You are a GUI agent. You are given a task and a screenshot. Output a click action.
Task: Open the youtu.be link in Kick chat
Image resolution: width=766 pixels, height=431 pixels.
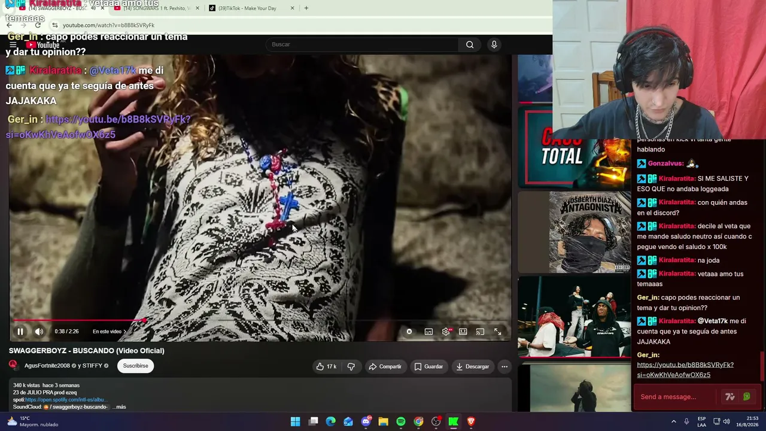685,370
